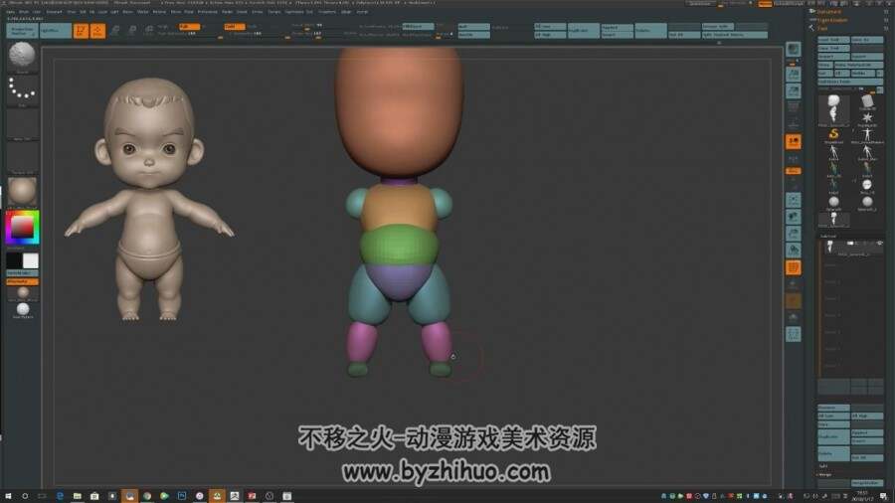The width and height of the screenshot is (895, 503).
Task: Open Windows Start menu
Action: tap(7, 496)
